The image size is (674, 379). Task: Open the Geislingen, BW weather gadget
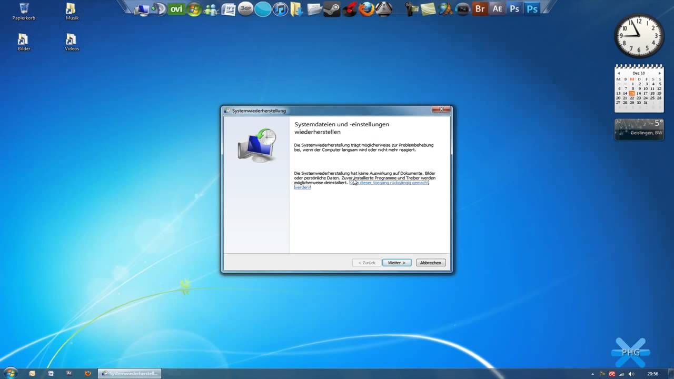[x=639, y=129]
